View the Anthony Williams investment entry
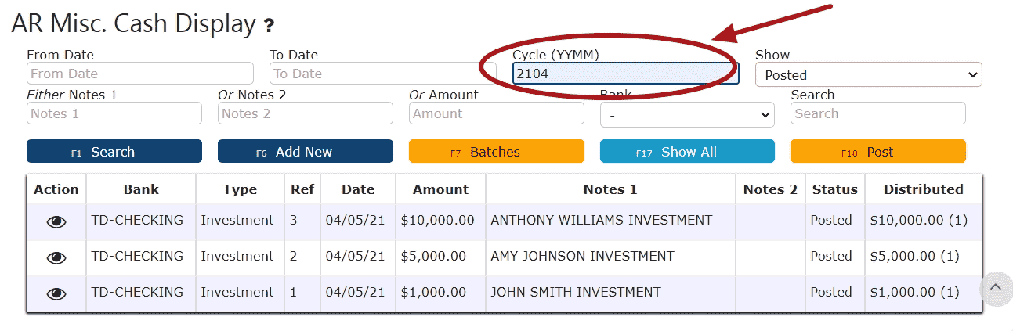Viewport: 1013px width, 331px height. point(56,221)
